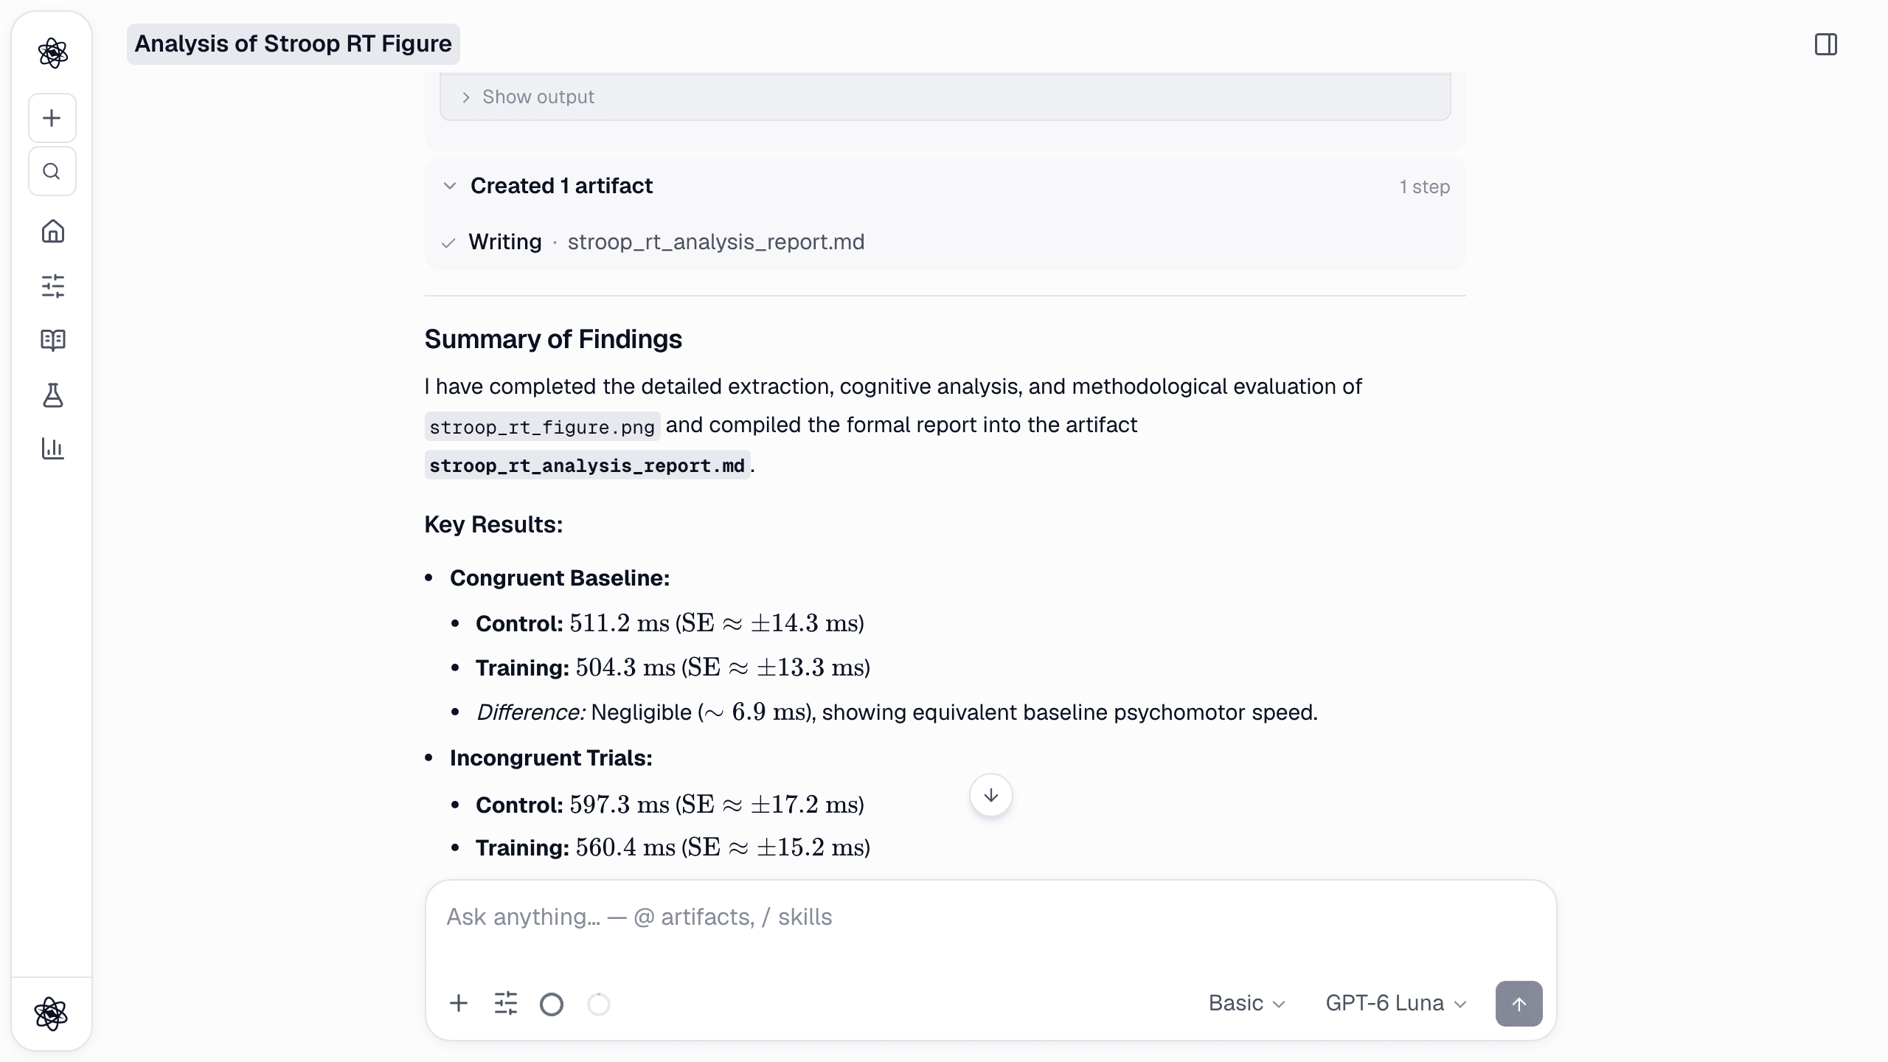Toggle the circle icon in input toolbar
Screen dimensions: 1888x1062
[552, 1004]
